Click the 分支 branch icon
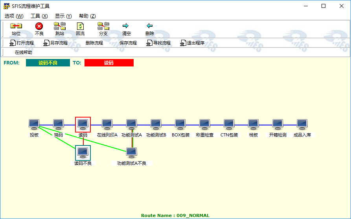351x219 pixels. point(103,26)
